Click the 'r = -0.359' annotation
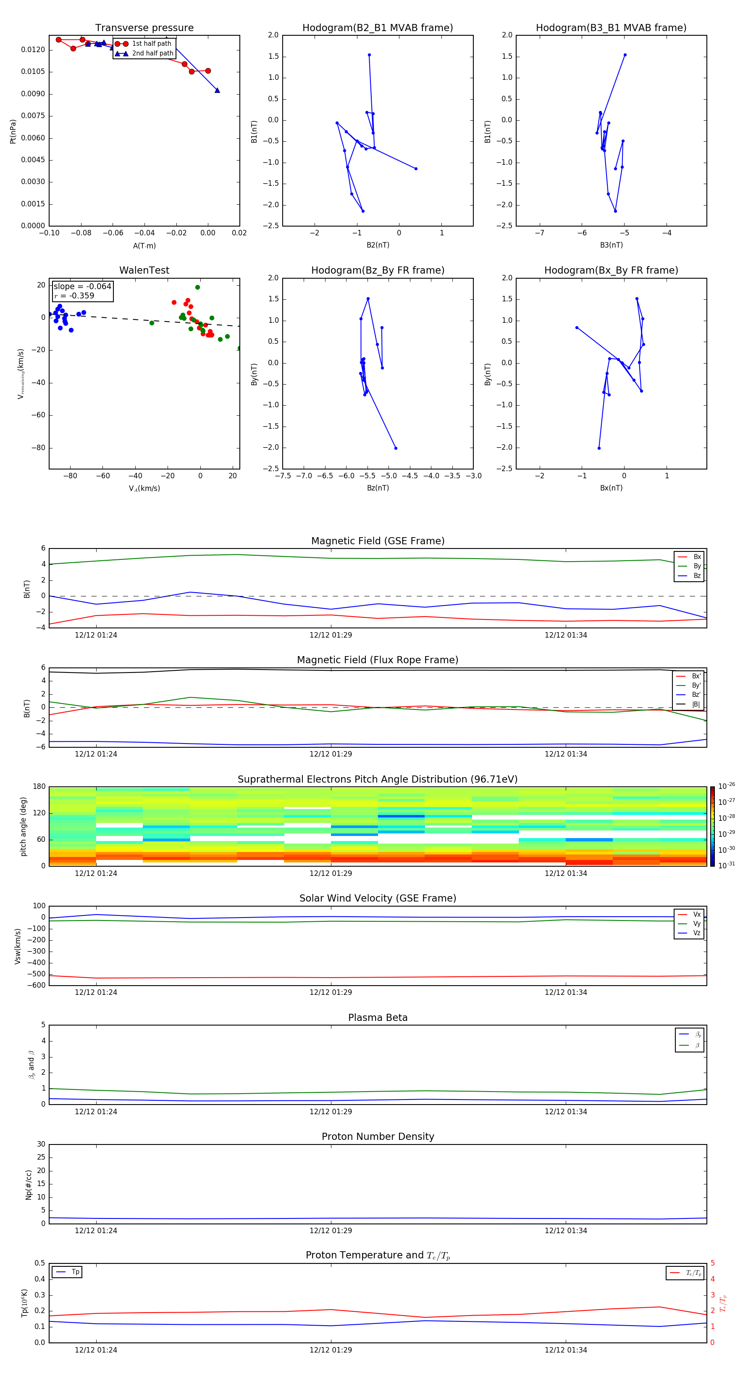The height and width of the screenshot is (1387, 756). tap(74, 295)
